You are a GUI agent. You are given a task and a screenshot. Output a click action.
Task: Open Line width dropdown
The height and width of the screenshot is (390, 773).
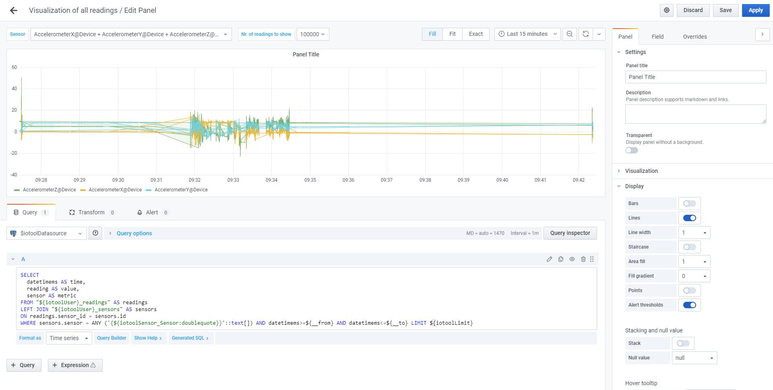pyautogui.click(x=694, y=232)
